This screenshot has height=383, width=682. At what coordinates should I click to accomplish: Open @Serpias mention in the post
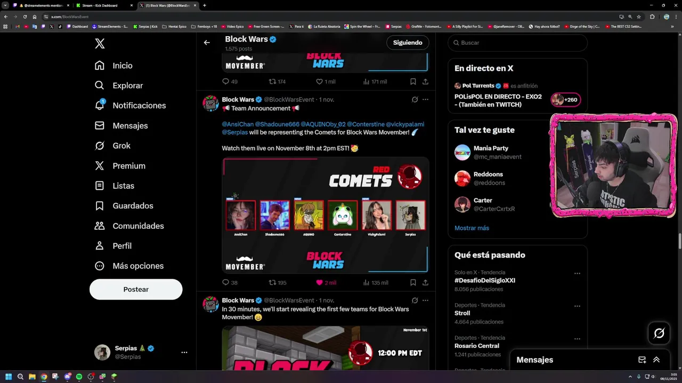click(x=235, y=132)
